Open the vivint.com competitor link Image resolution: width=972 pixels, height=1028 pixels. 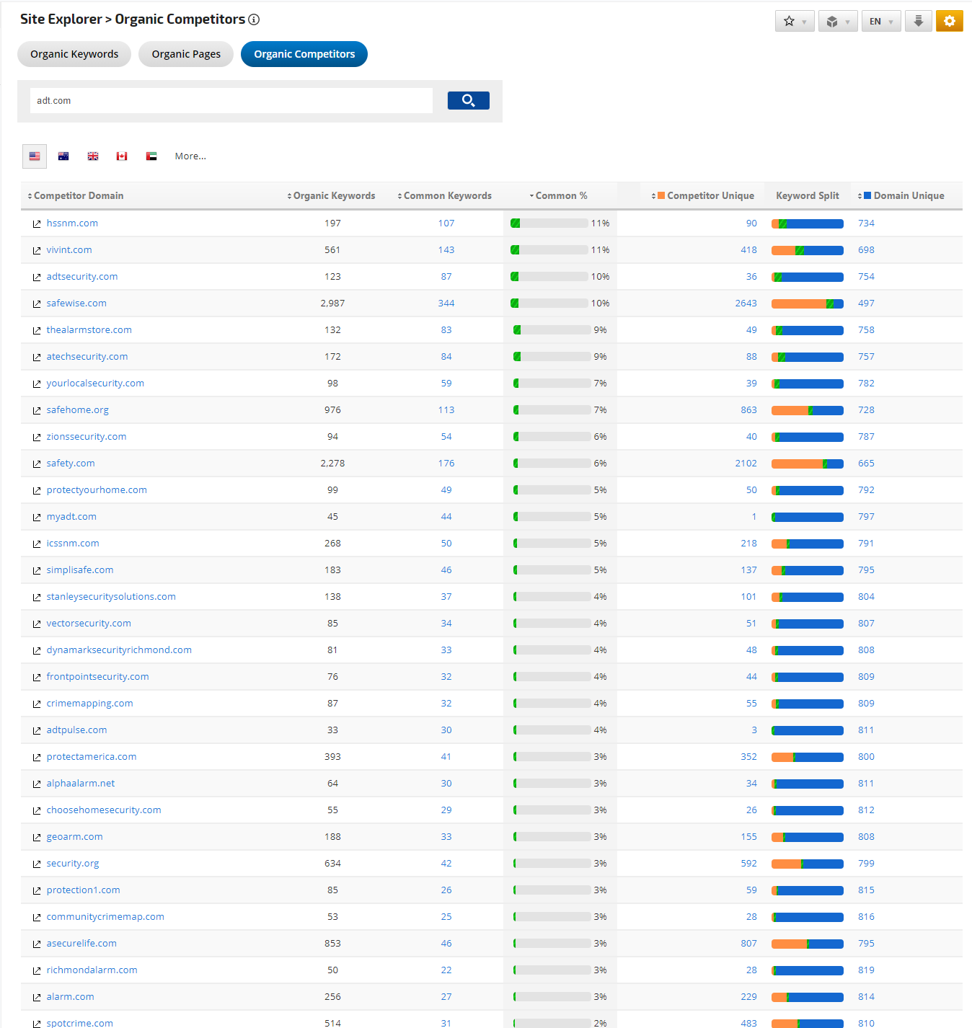pos(69,250)
